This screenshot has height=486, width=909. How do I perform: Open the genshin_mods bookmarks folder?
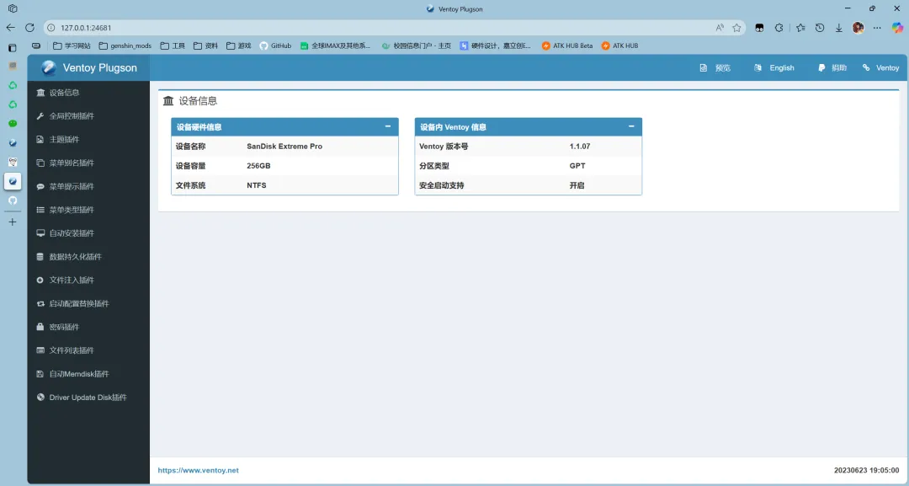[125, 45]
